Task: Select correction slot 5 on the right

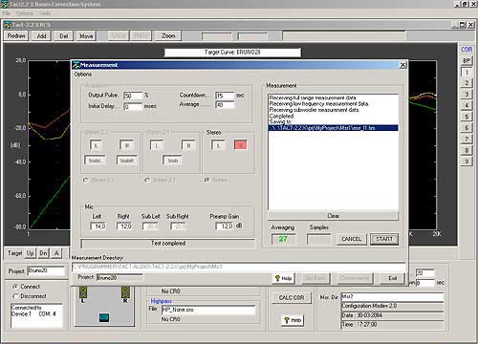Action: coord(467,117)
